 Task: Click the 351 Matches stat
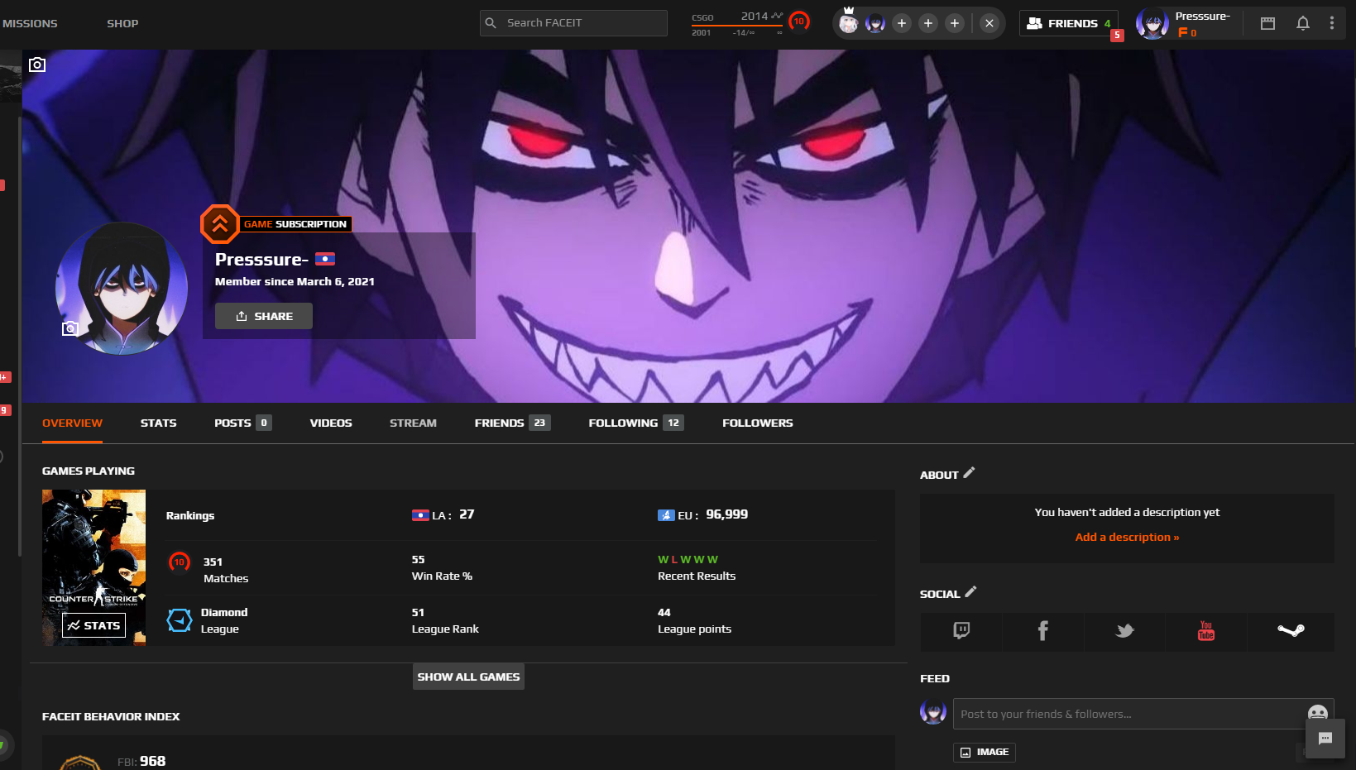click(226, 570)
